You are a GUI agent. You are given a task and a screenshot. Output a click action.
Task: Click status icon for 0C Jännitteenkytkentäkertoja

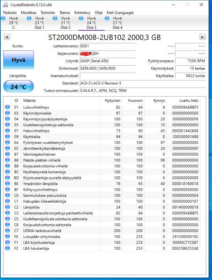(7, 149)
